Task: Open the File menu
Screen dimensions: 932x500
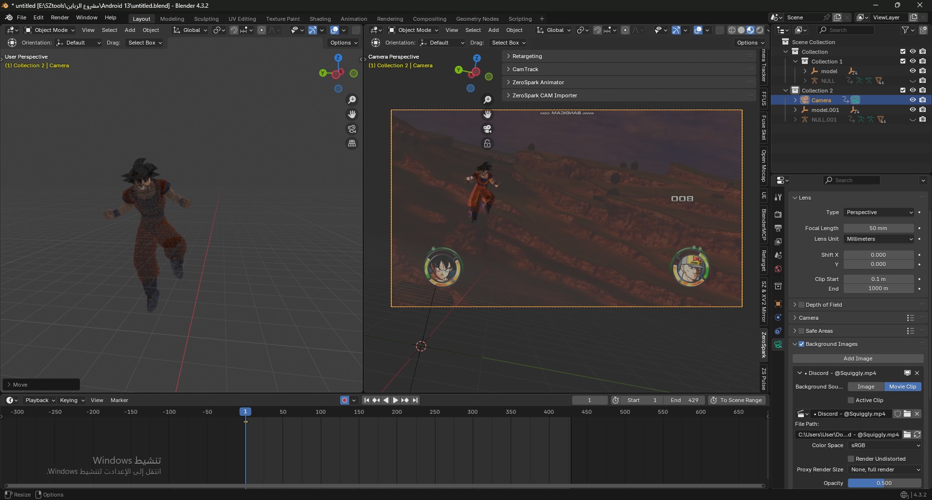Action: pos(21,17)
